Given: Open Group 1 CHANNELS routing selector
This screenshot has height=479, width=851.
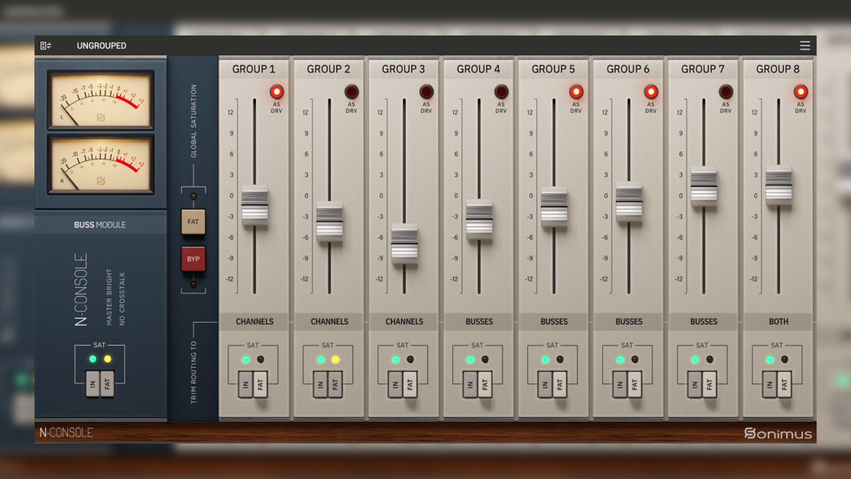Looking at the screenshot, I should [254, 322].
